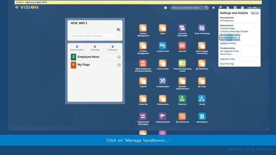Open the Followers count link
Screen dimensions: 276x155
click(113, 48)
